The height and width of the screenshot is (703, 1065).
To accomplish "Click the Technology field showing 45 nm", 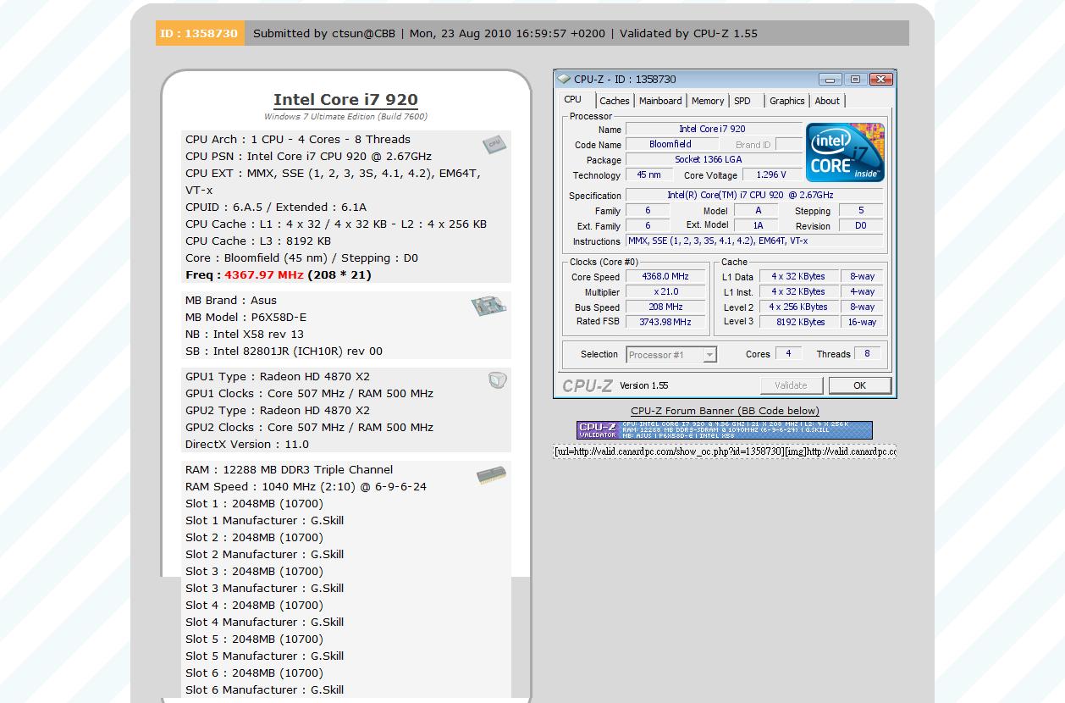I will [649, 175].
